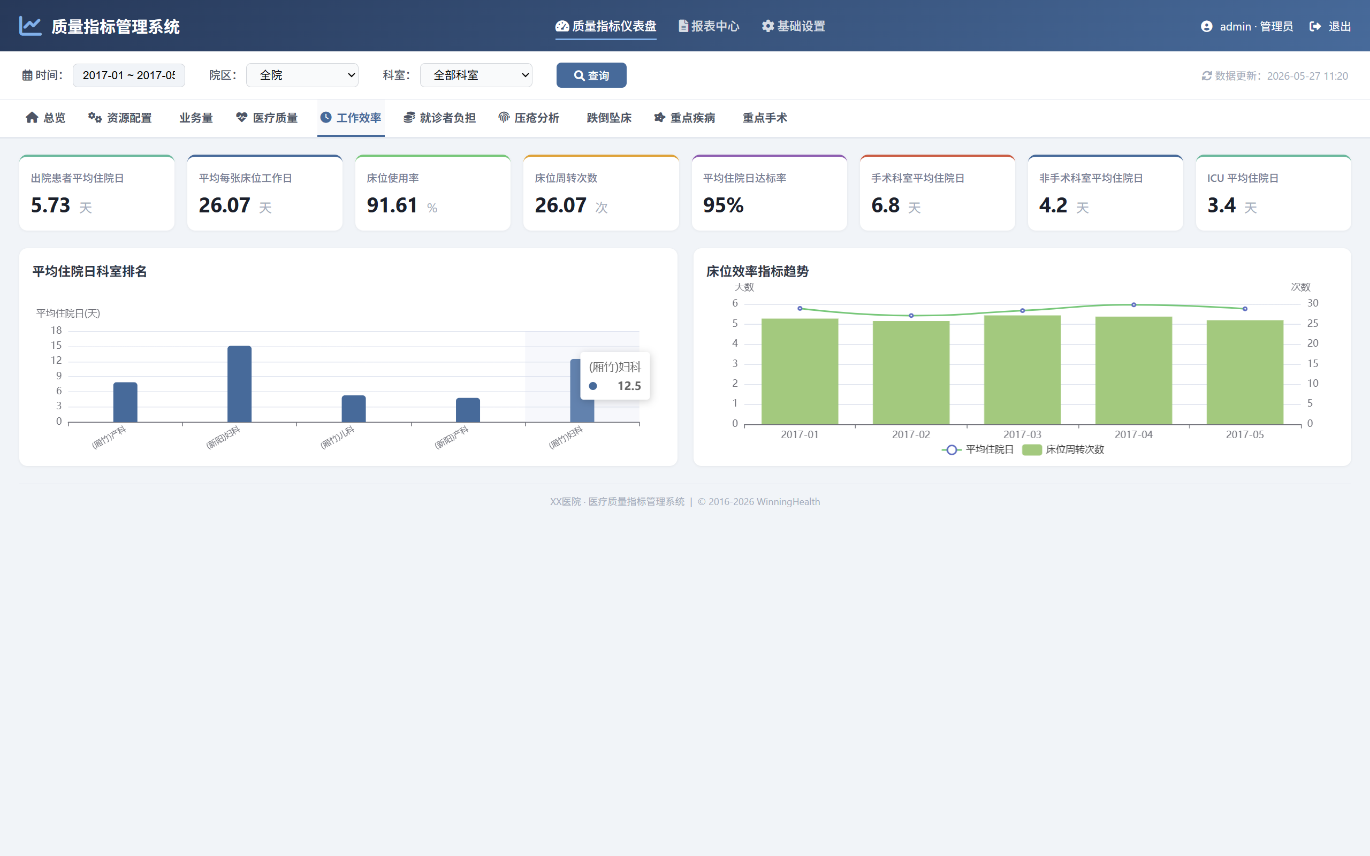The image size is (1370, 856).
Task: Click the line-chart logo icon
Action: point(31,26)
